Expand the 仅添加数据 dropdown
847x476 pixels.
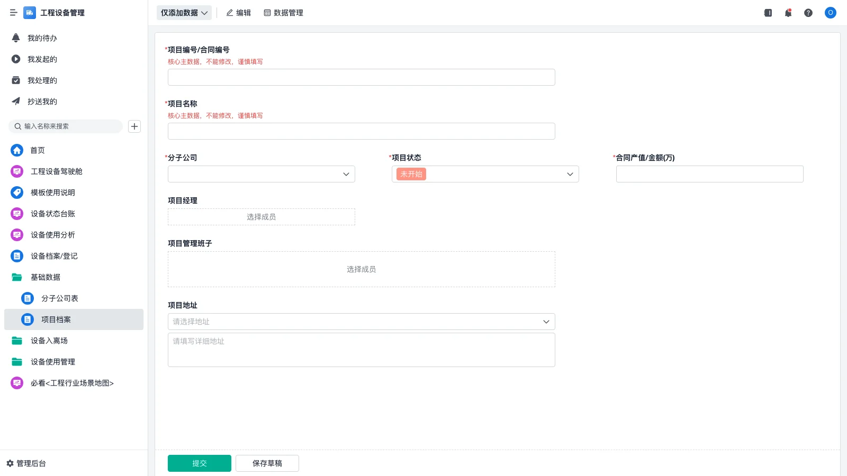(x=184, y=13)
